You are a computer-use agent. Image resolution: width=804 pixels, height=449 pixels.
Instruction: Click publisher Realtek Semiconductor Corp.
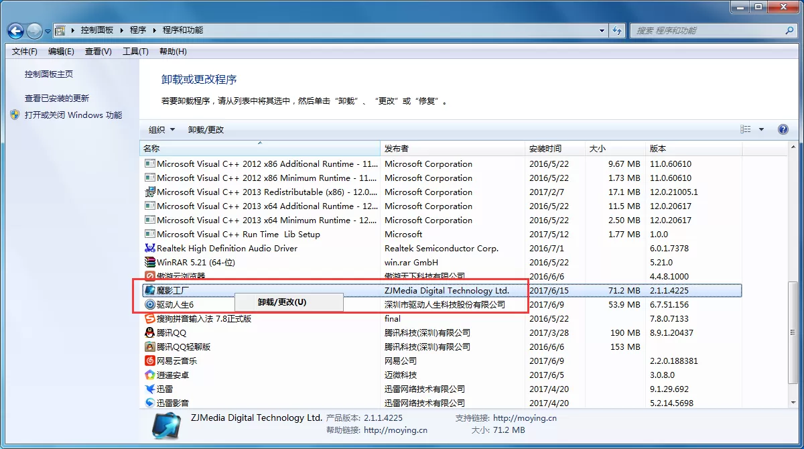point(442,249)
